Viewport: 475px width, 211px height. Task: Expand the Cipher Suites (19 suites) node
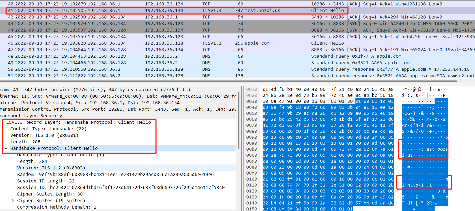pyautogui.click(x=13, y=200)
